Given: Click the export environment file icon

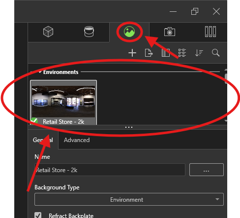Looking at the screenshot, I should (x=149, y=53).
